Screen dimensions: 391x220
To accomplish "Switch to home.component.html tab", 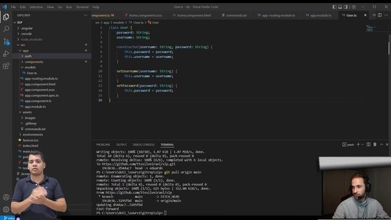I will (x=192, y=15).
